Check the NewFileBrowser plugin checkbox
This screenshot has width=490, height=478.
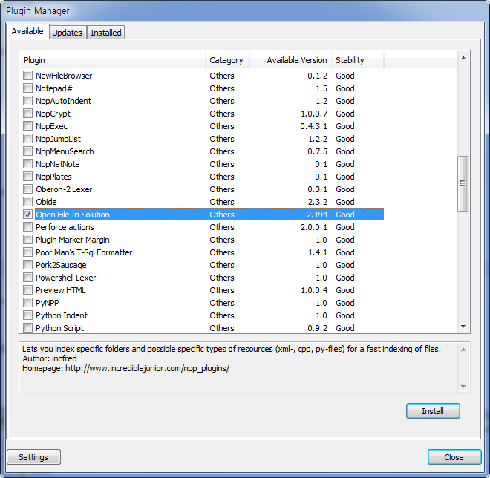pyautogui.click(x=27, y=75)
